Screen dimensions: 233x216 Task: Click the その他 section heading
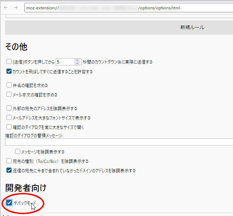point(16,47)
